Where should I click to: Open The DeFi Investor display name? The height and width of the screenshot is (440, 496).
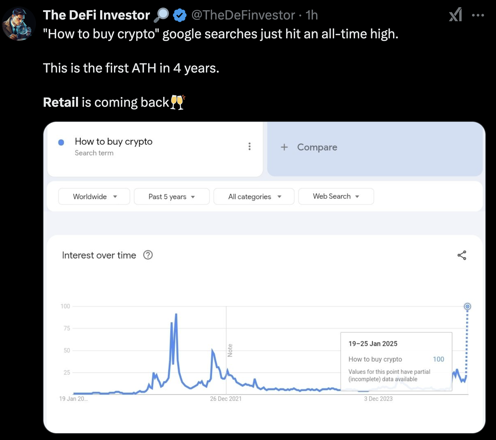point(96,15)
